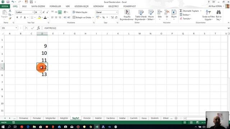
Task: Click the Undo arrow icon
Action: tap(13, 2)
